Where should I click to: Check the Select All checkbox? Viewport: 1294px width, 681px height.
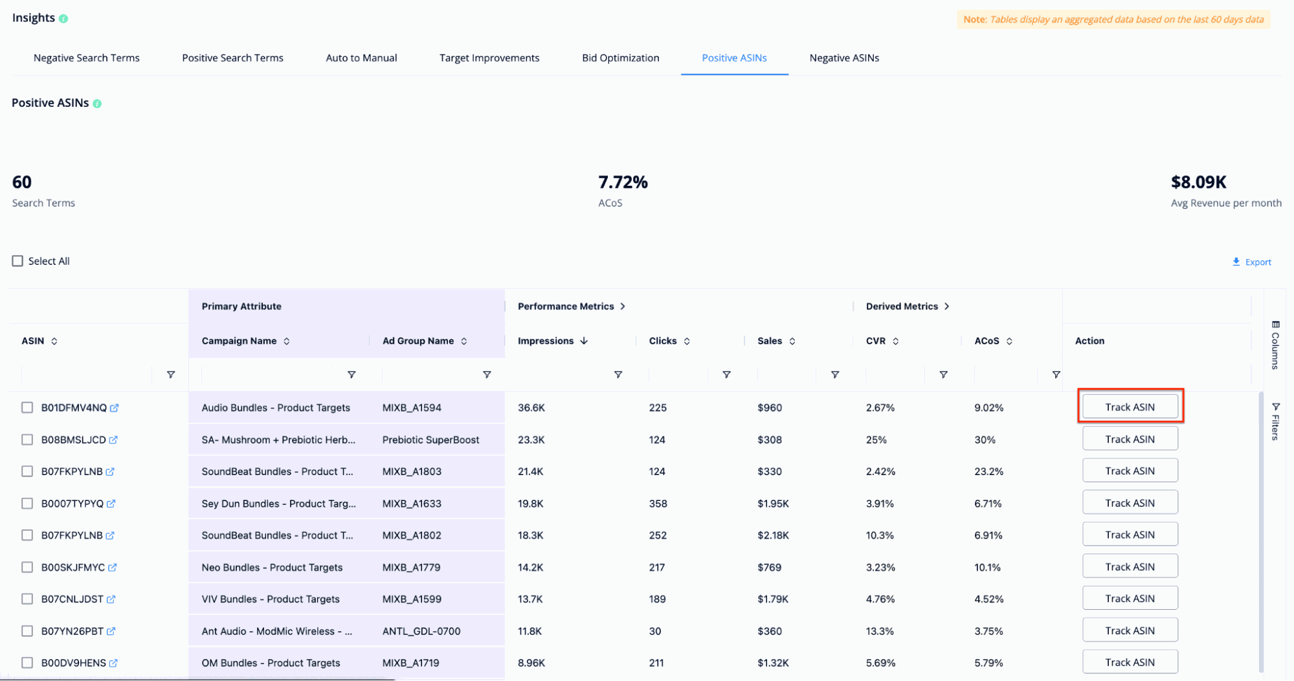(17, 261)
